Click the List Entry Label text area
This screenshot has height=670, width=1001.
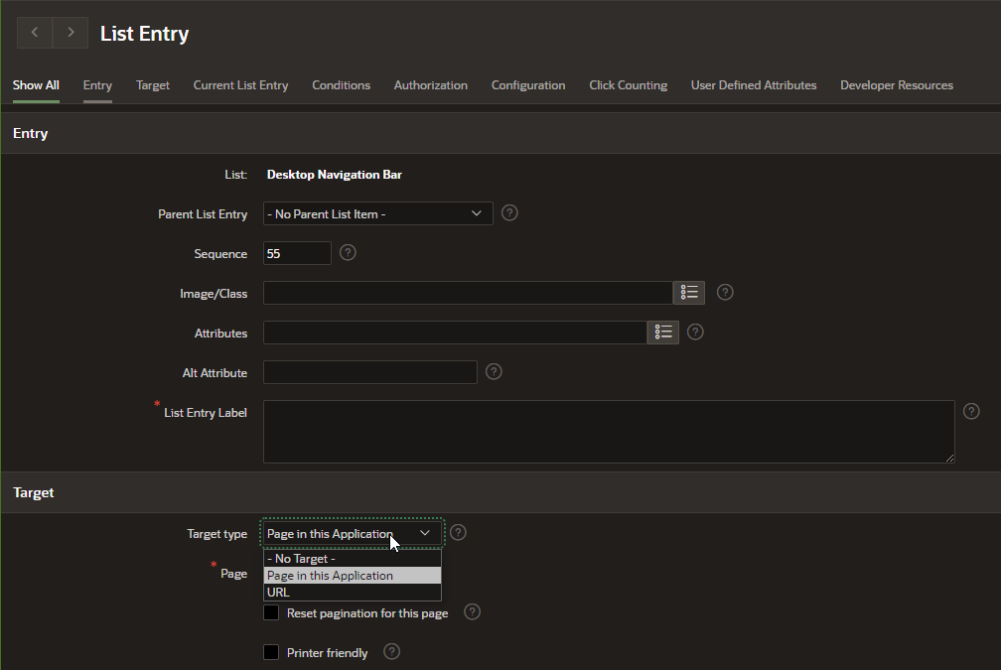click(609, 432)
